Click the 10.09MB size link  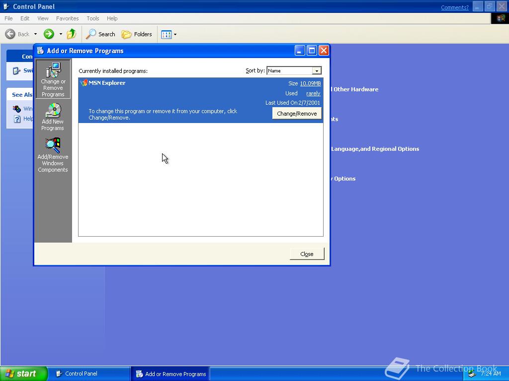tap(310, 83)
